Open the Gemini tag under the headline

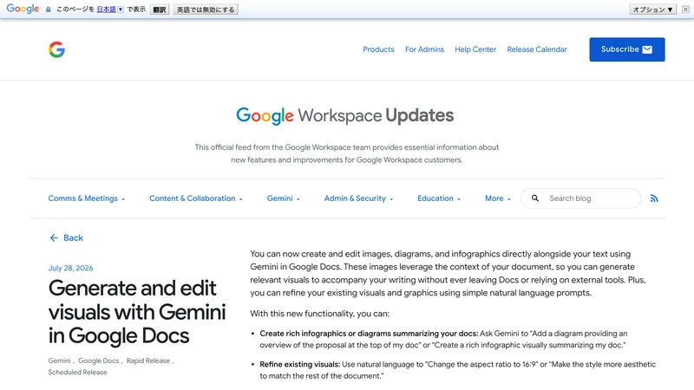[59, 361]
